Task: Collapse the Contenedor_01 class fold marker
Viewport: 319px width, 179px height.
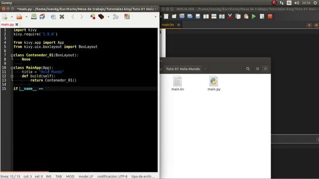Action: pos(12,55)
